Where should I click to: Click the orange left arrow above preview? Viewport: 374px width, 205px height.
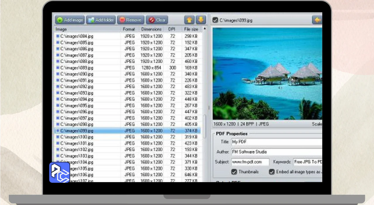click(317, 20)
